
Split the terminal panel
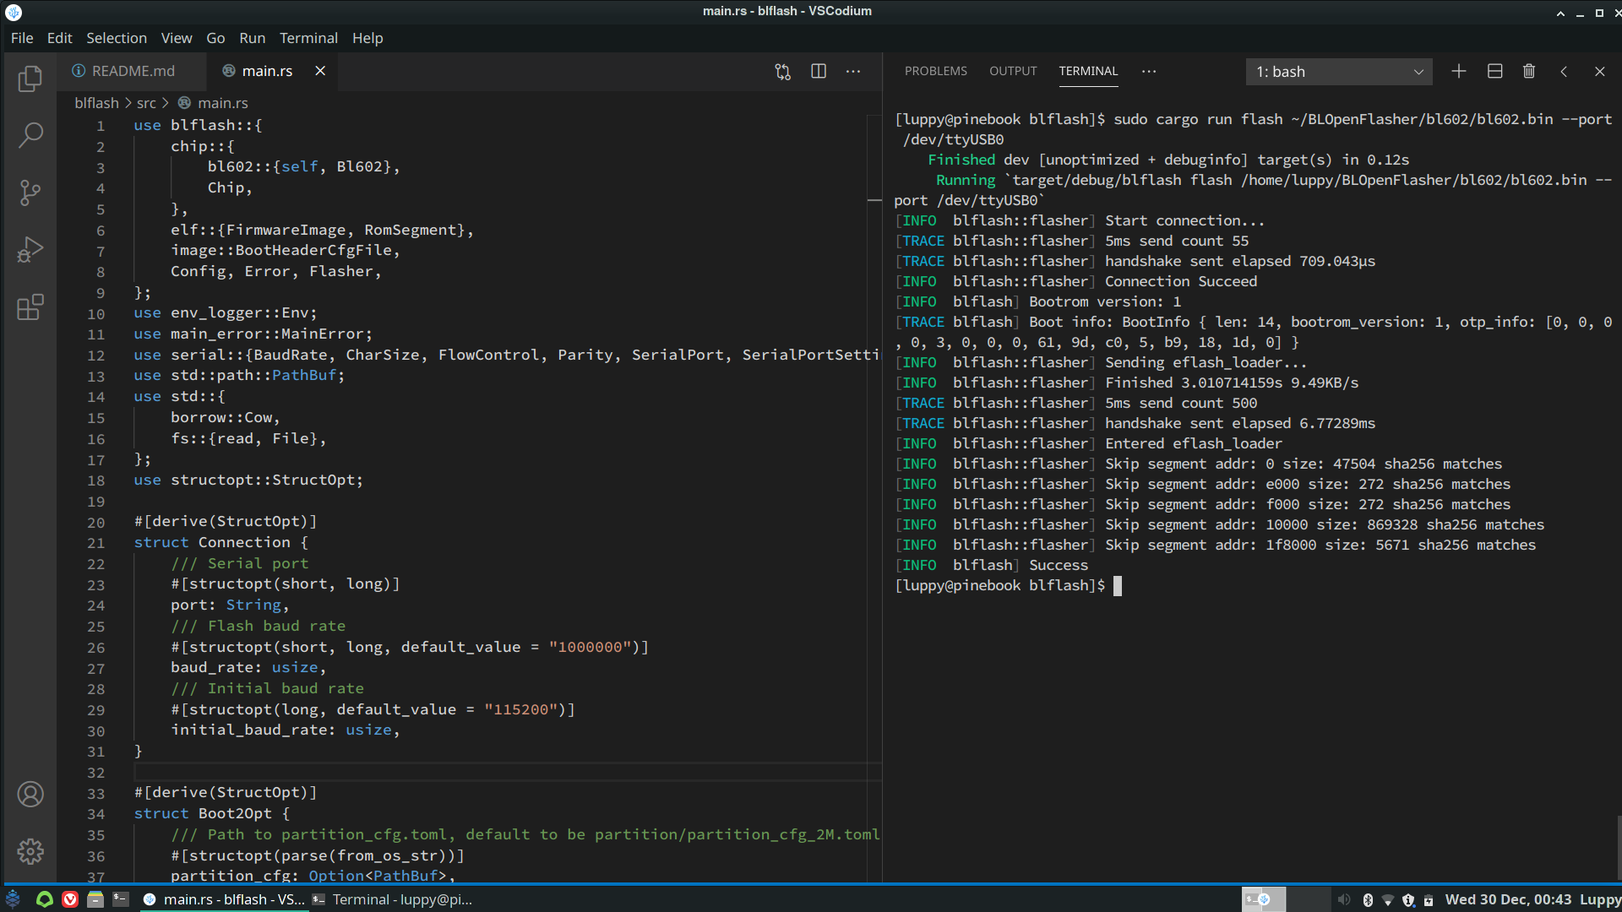1494,72
